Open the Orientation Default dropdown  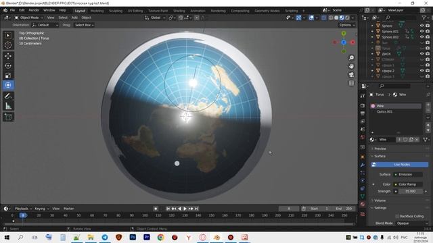(x=45, y=25)
